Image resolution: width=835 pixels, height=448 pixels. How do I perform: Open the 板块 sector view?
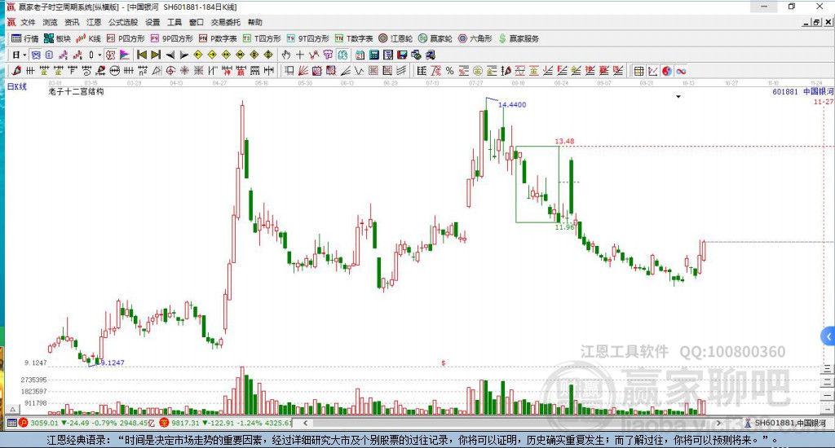coord(58,38)
